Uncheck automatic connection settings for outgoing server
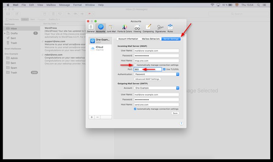Image resolution: width=273 pixels, height=162 pixels. click(x=135, y=109)
